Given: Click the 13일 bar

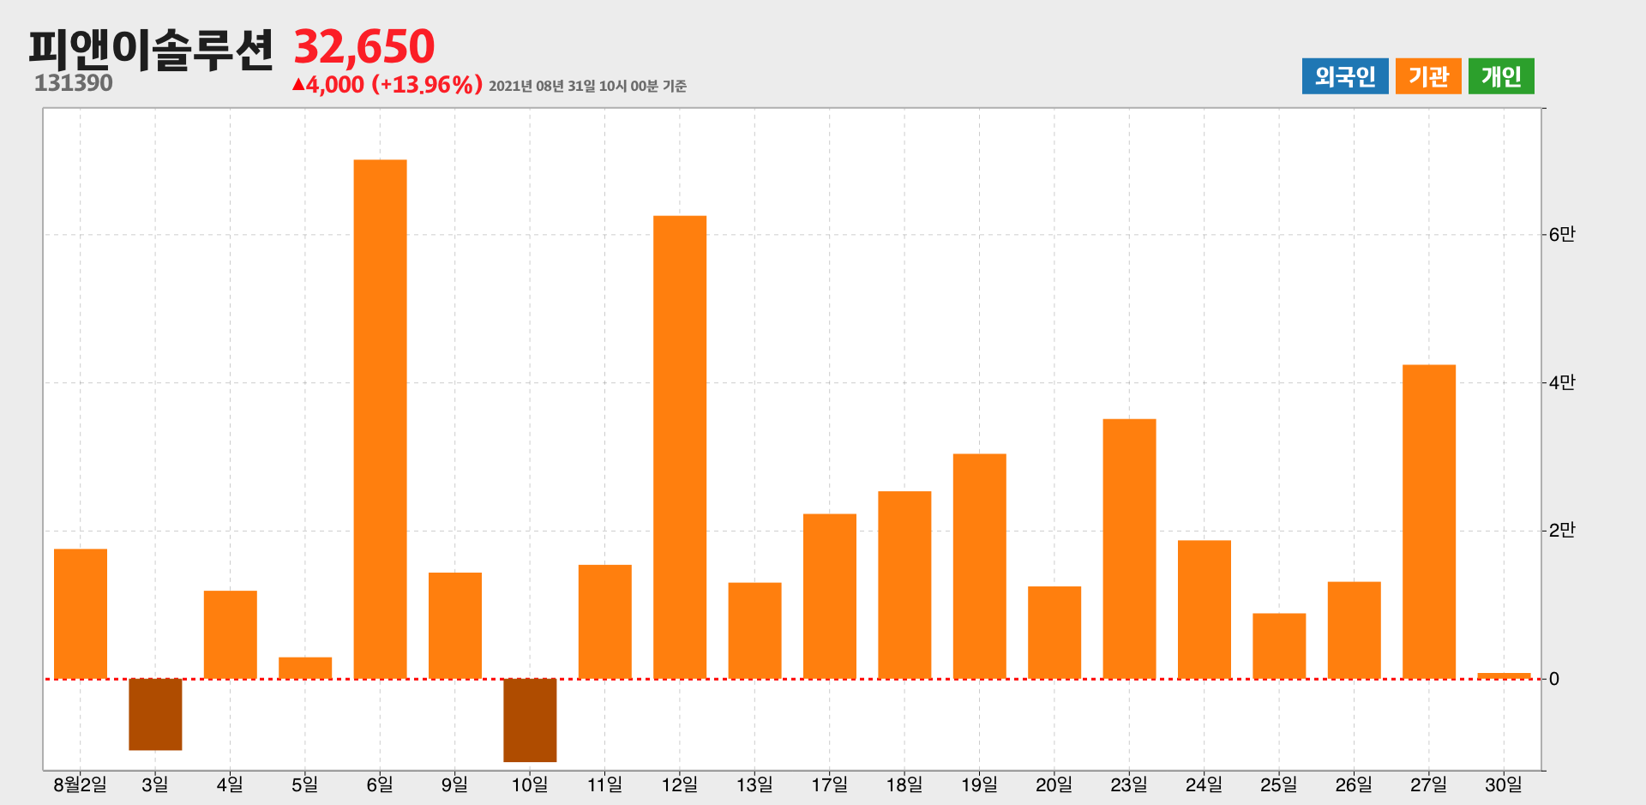Looking at the screenshot, I should pos(754,631).
